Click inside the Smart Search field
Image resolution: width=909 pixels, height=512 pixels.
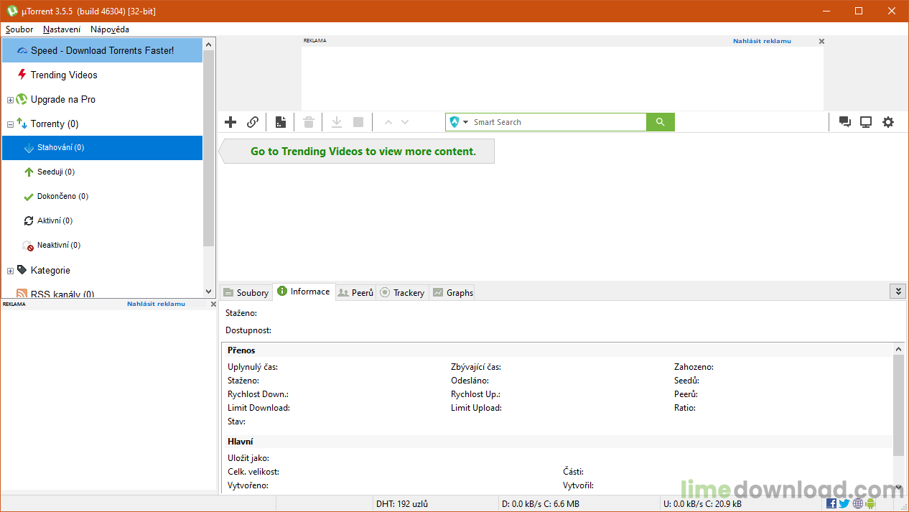[559, 122]
